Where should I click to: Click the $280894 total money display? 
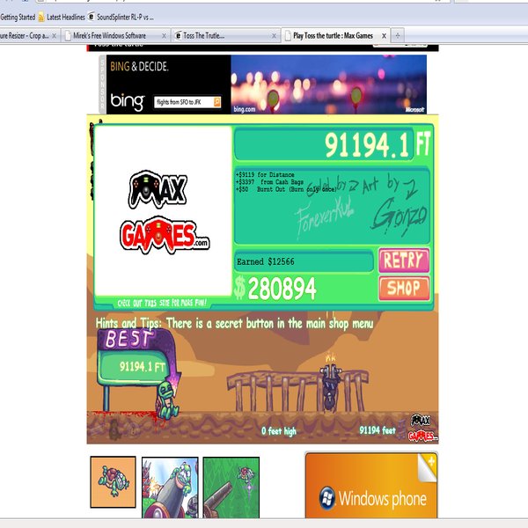(x=275, y=289)
